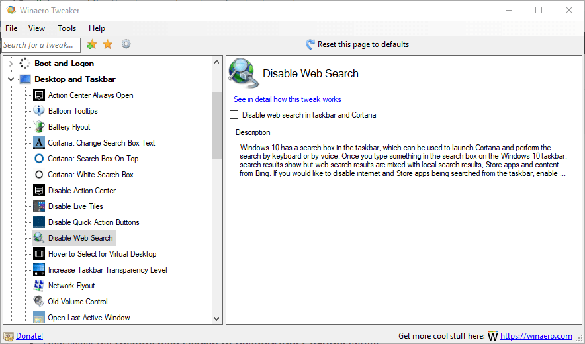Open settings via the gear toolbar icon
The height and width of the screenshot is (344, 585).
(126, 44)
